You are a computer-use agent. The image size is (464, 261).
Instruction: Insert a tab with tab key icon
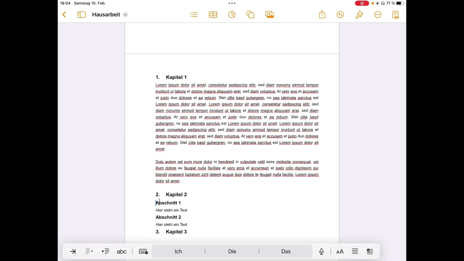[x=73, y=251]
